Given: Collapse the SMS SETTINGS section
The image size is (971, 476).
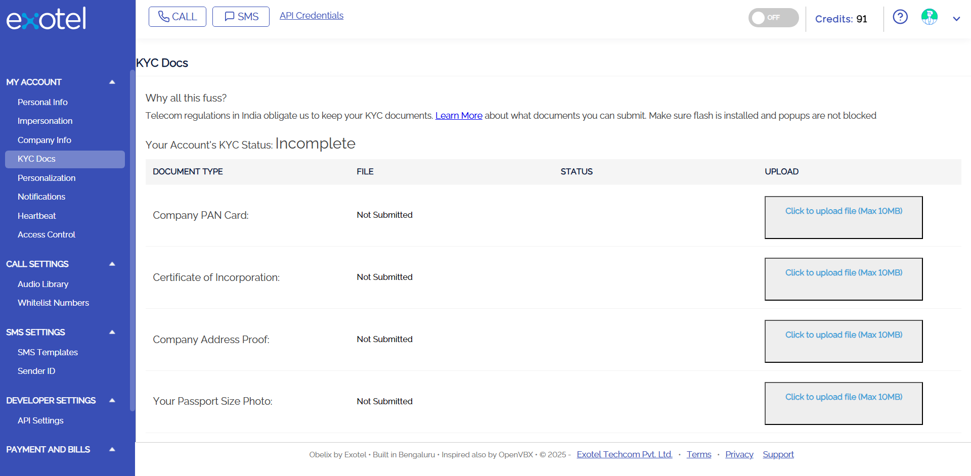Looking at the screenshot, I should (112, 332).
